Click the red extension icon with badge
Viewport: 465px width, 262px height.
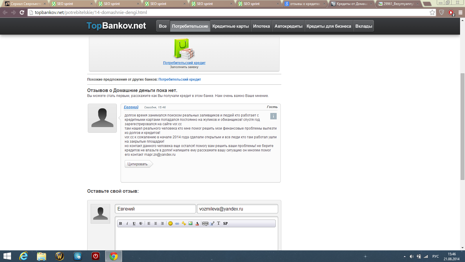point(451,13)
